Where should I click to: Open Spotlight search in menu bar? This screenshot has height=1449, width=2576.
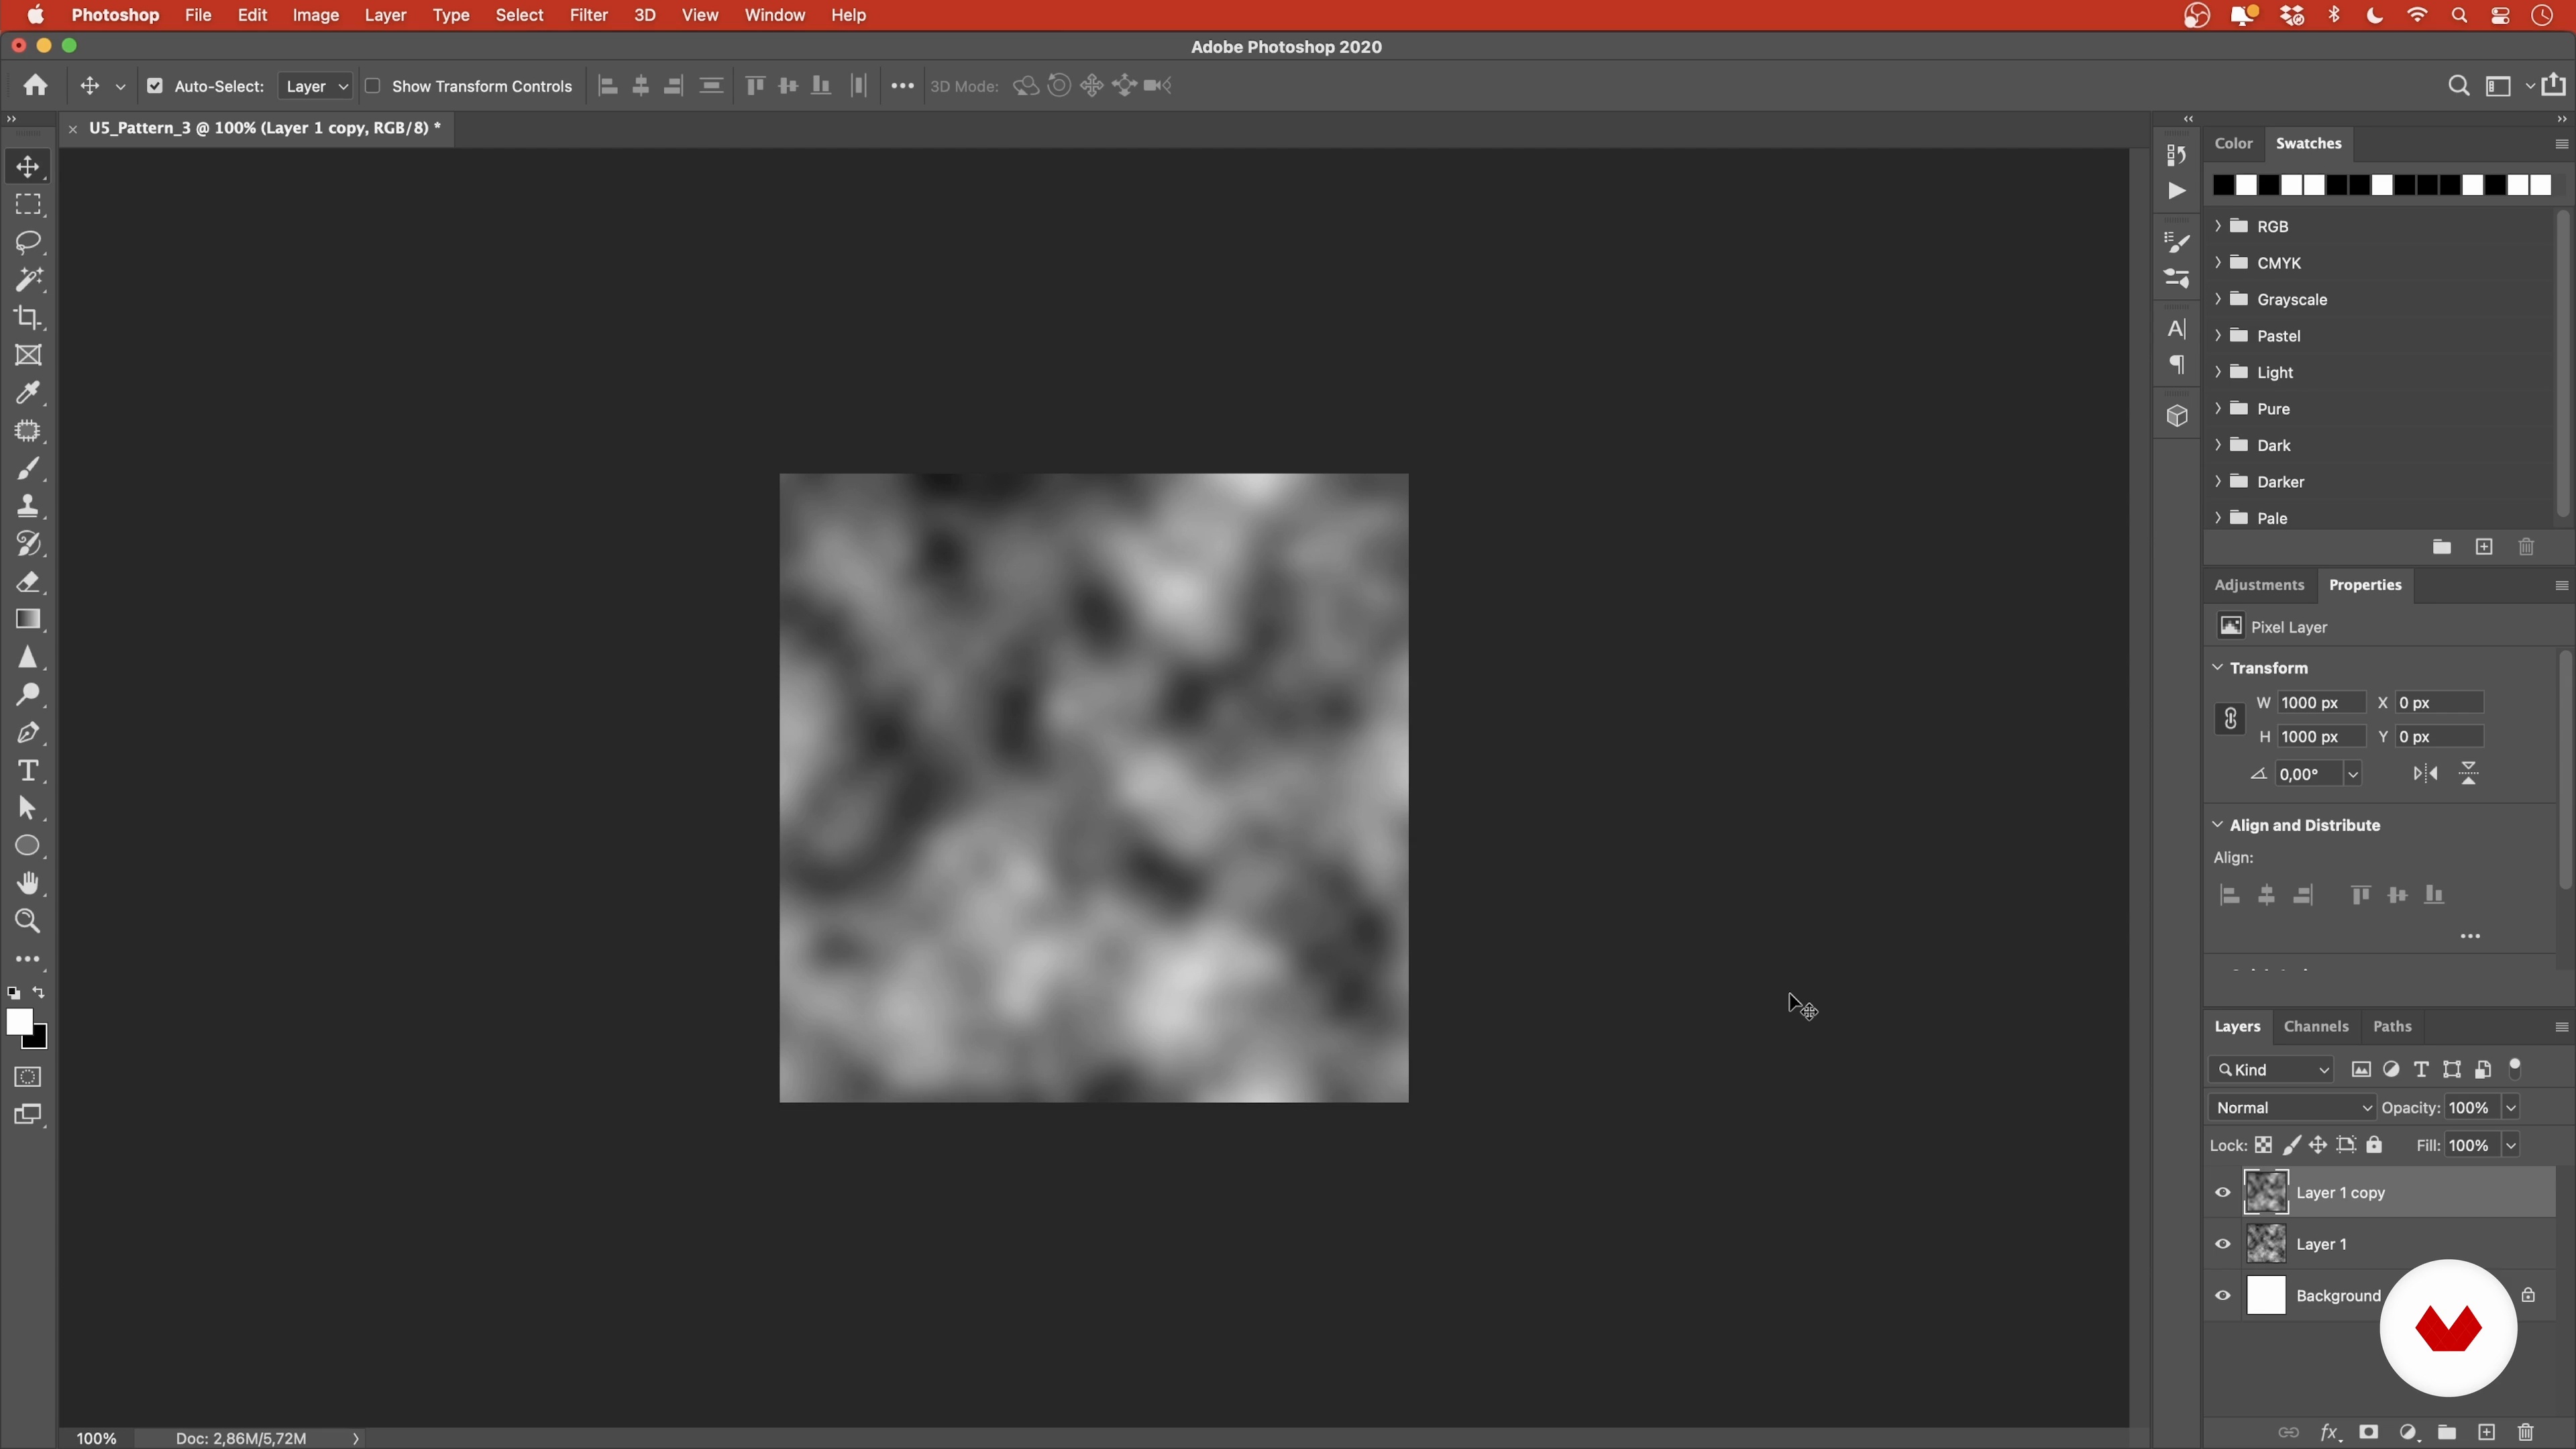point(2459,15)
